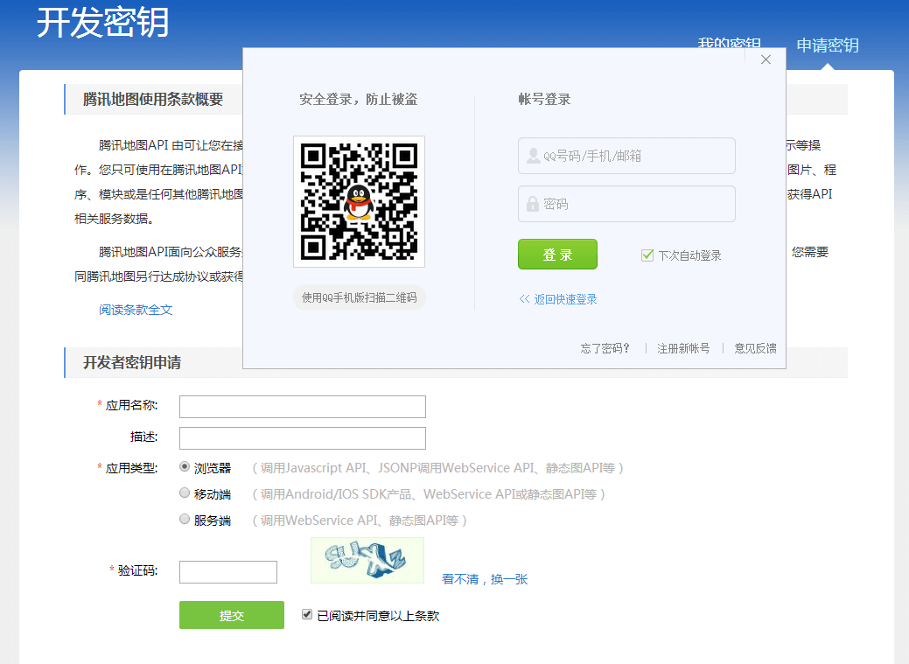The height and width of the screenshot is (664, 909).
Task: Click the 验证码 input box
Action: coord(228,572)
